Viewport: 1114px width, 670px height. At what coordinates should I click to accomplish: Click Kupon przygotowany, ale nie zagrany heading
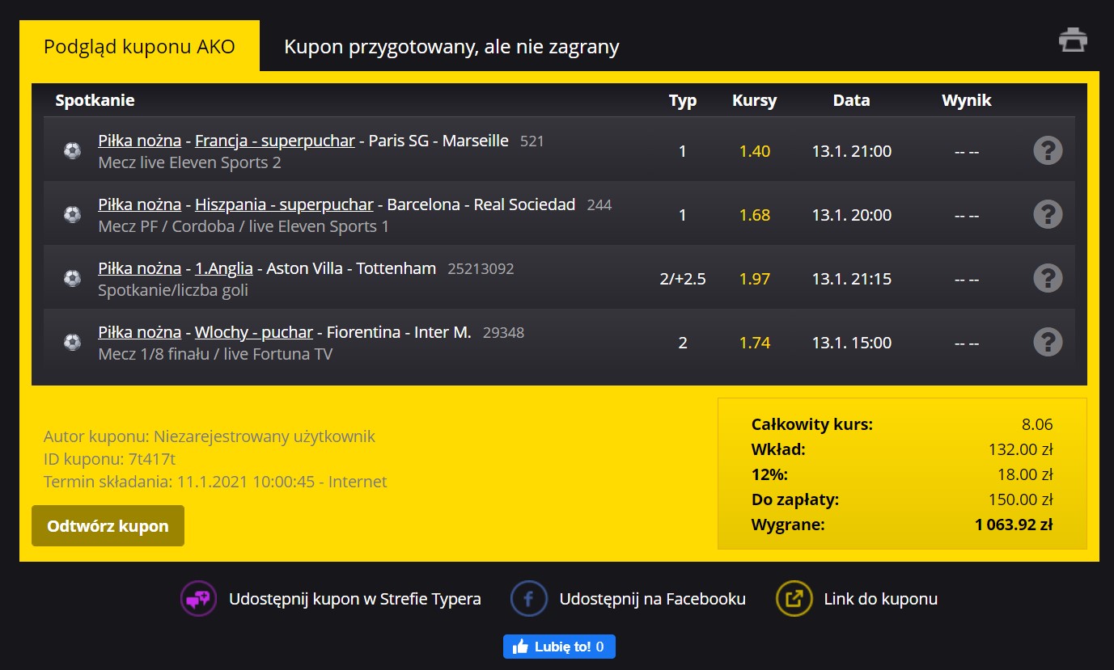coord(451,47)
